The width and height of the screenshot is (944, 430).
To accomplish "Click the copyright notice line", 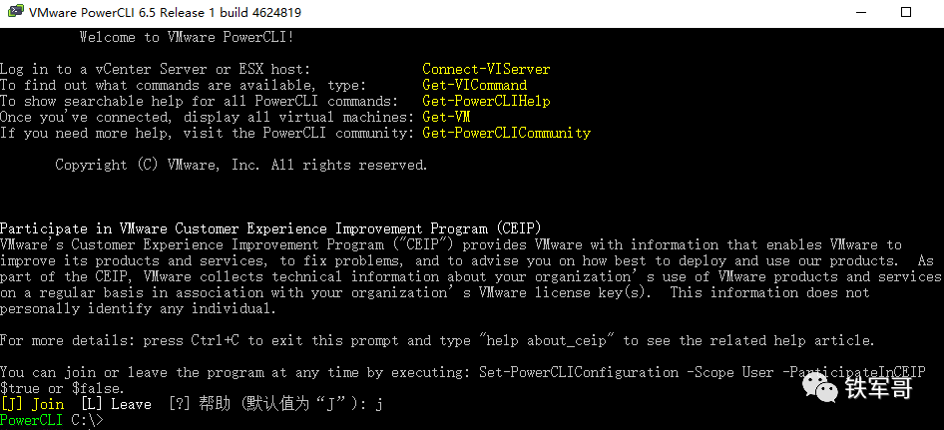I will pos(240,165).
